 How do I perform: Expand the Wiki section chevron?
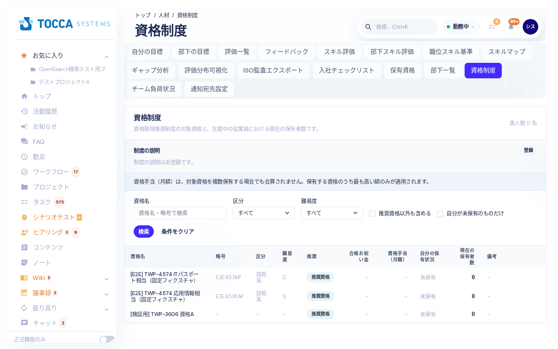pos(107,279)
